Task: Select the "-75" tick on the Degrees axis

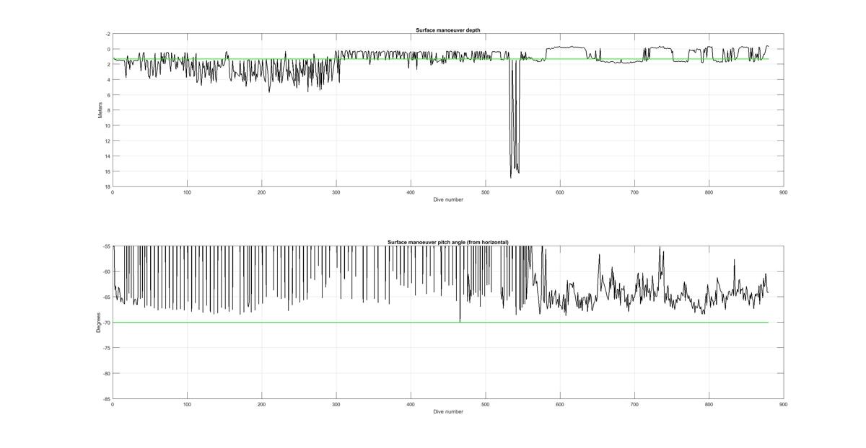Action: coord(107,348)
